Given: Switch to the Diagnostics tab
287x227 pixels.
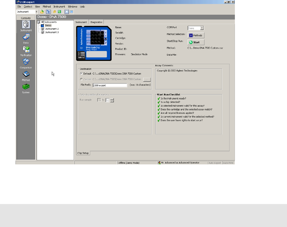Looking at the screenshot, I should click(x=96, y=22).
